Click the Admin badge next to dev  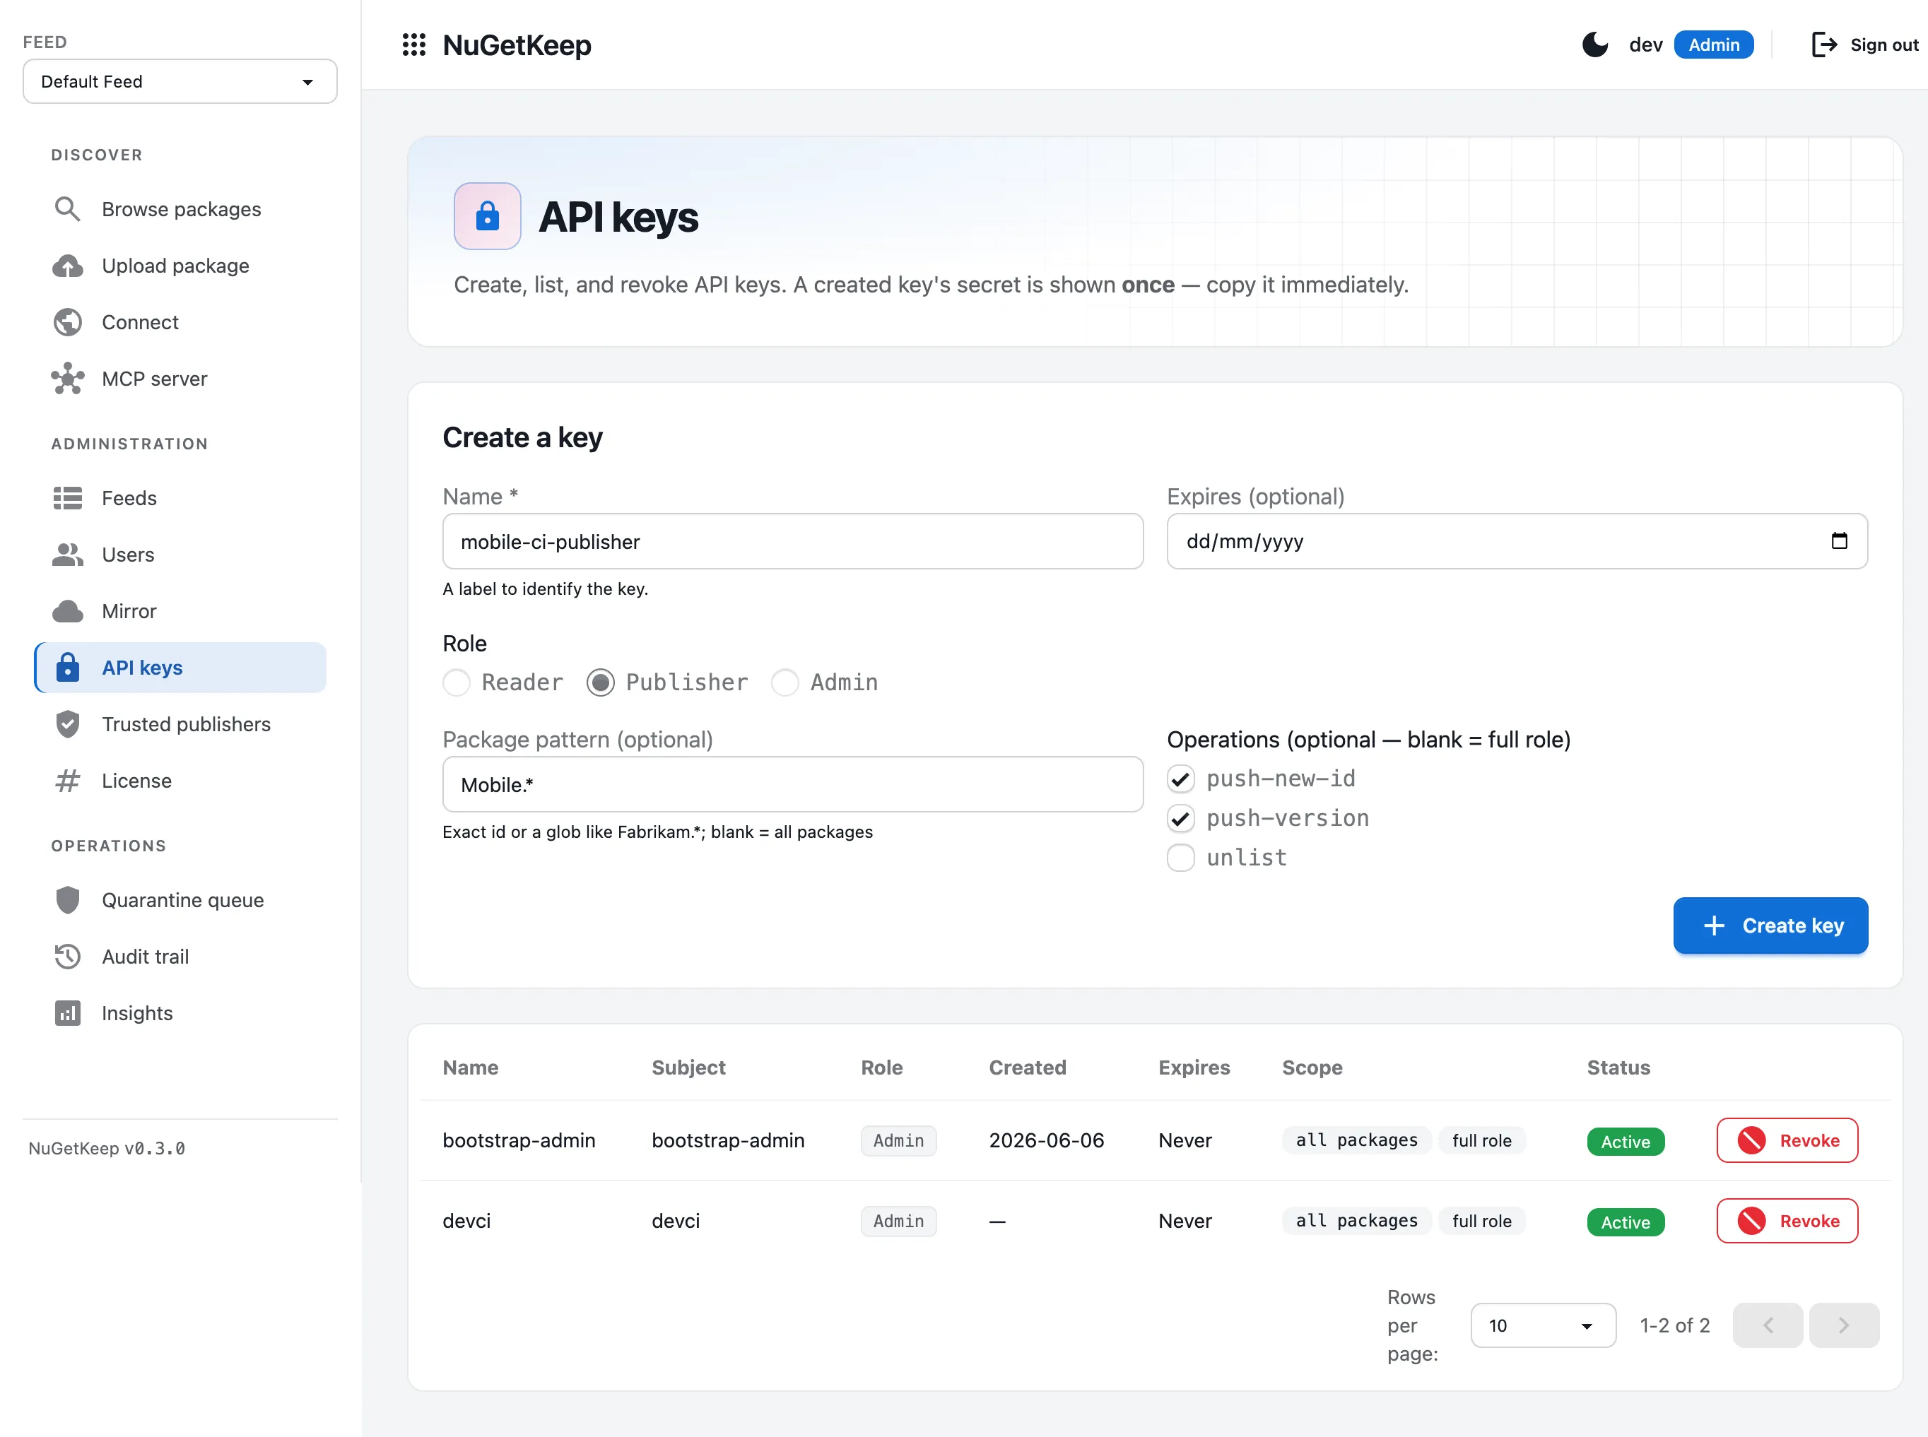pyautogui.click(x=1713, y=45)
